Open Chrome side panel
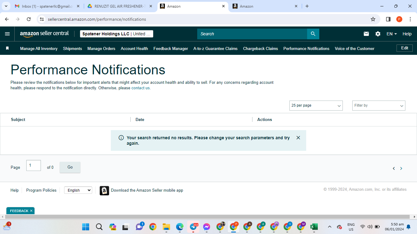This screenshot has height=234, width=417. coord(388,19)
